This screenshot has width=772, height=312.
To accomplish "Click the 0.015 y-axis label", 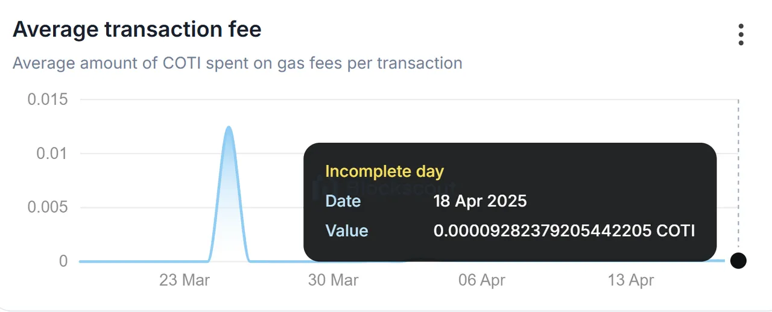I will [48, 99].
